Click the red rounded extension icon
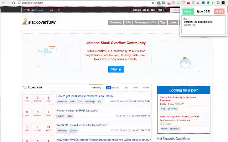Viewport: 228px width, 142px height. point(188,3)
